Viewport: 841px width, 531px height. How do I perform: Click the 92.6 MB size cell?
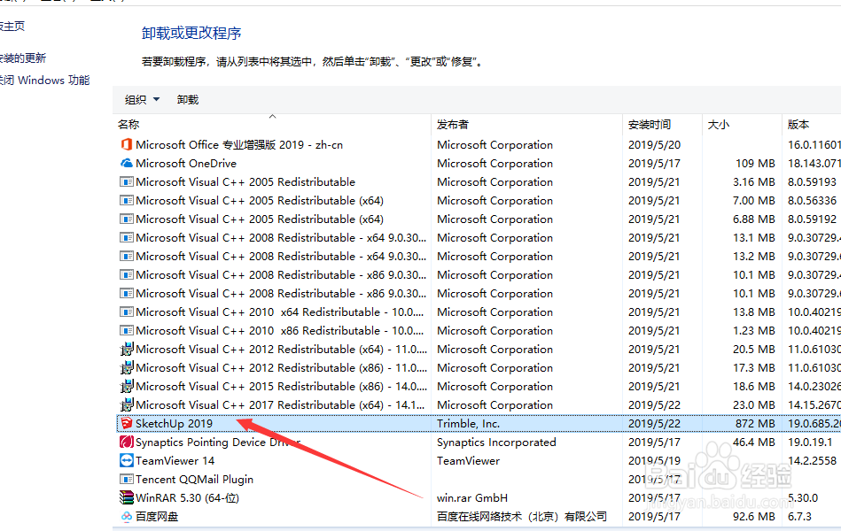(753, 517)
